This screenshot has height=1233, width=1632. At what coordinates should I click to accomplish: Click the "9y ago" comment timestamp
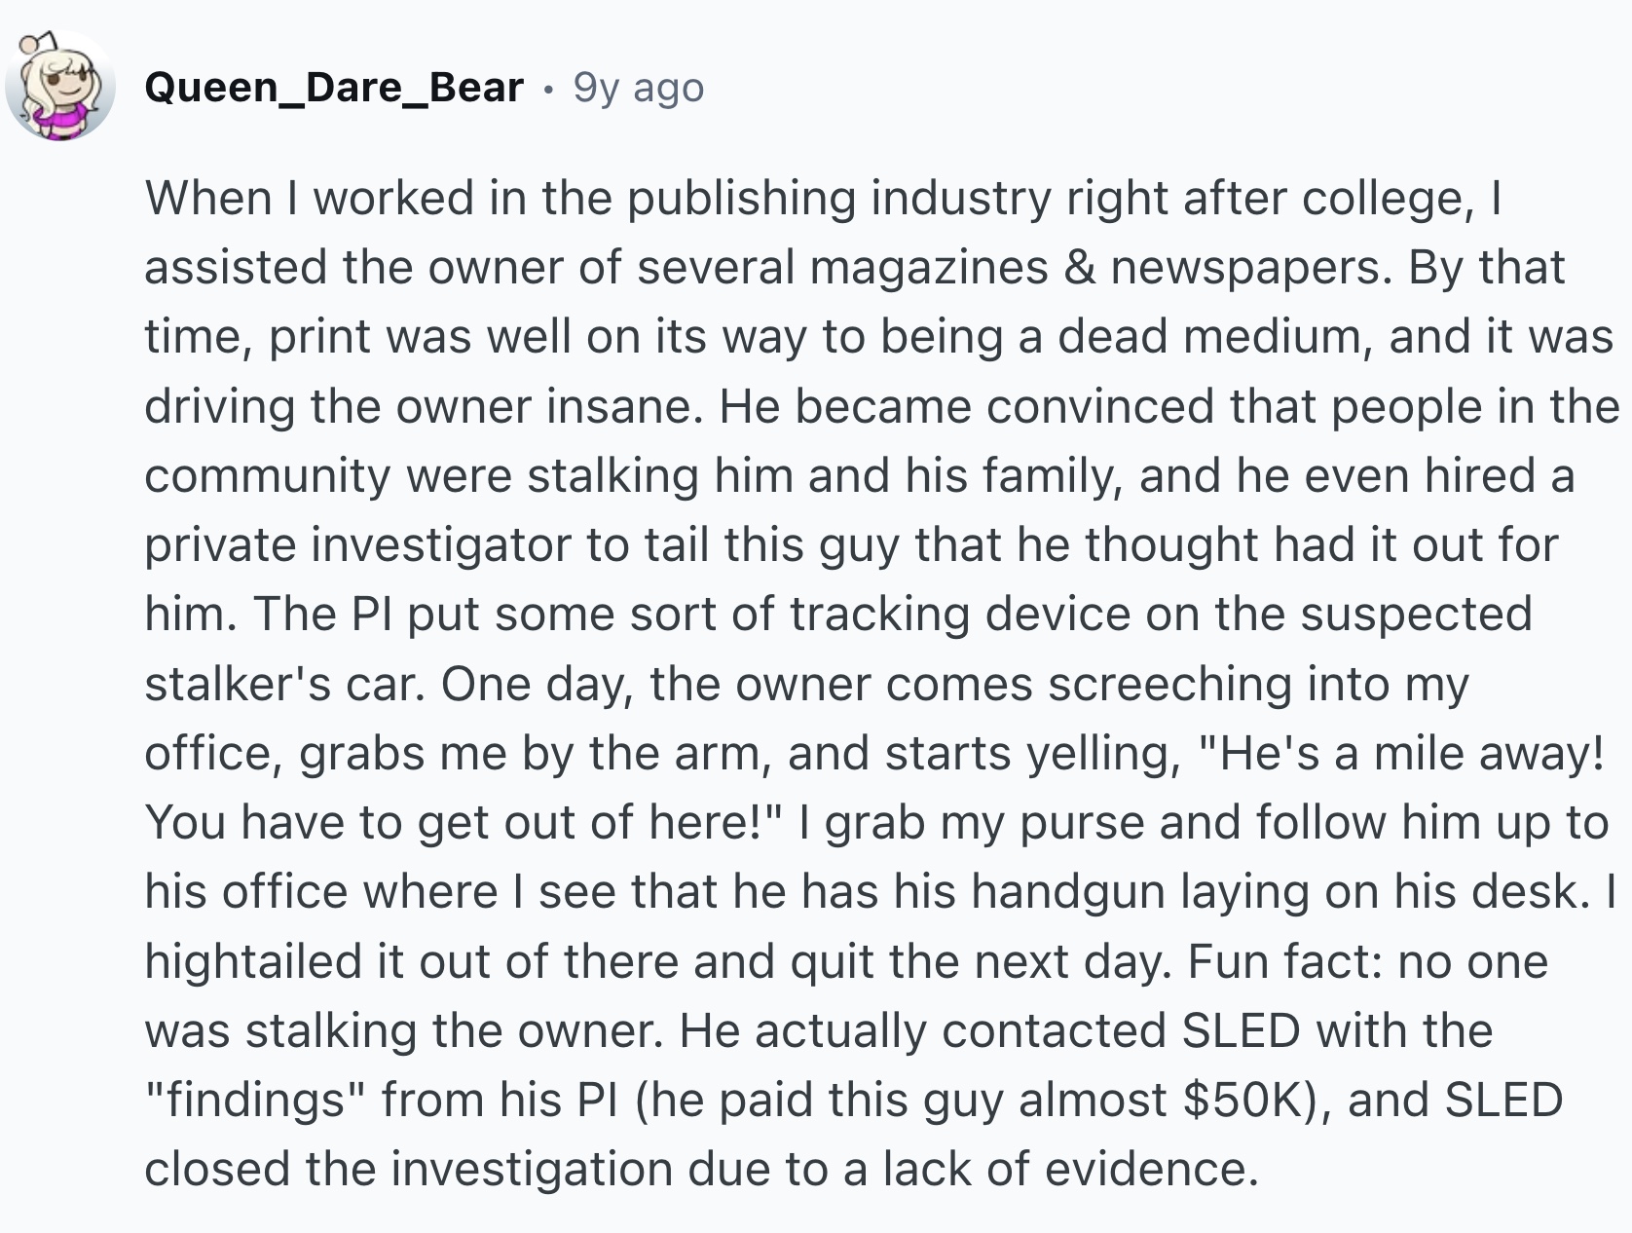(638, 89)
